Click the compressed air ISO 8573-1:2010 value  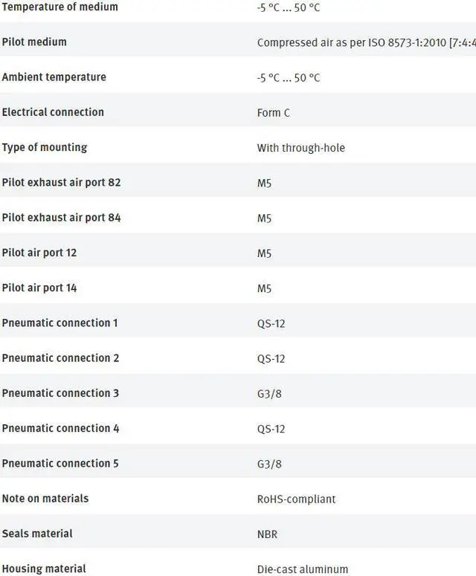coord(366,43)
